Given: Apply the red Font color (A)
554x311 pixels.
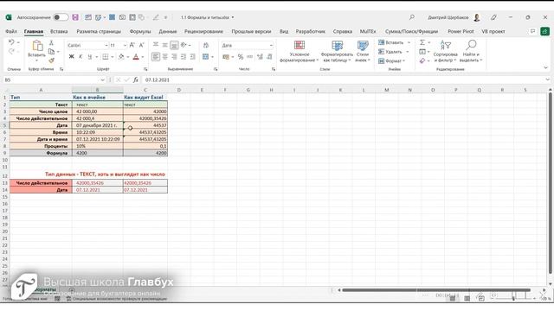Looking at the screenshot, I should (136, 57).
